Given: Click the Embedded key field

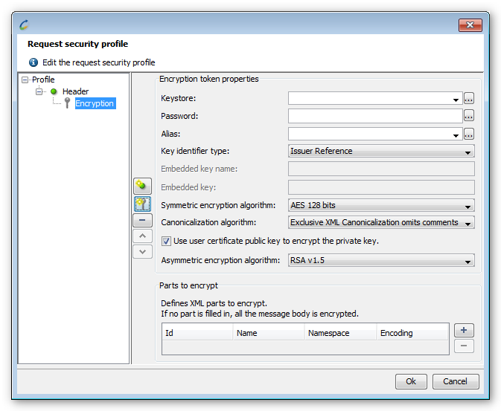Looking at the screenshot, I should pyautogui.click(x=381, y=187).
